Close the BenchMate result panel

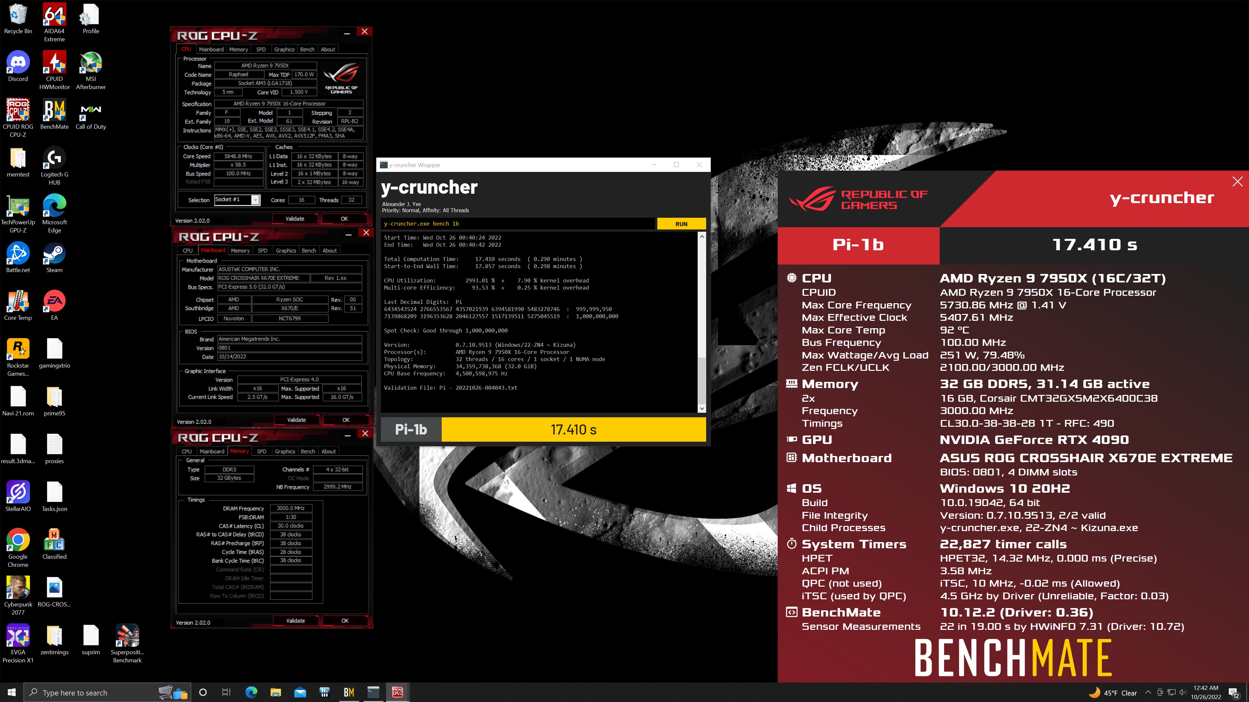[1237, 182]
